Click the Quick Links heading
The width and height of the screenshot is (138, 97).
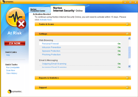point(11,52)
